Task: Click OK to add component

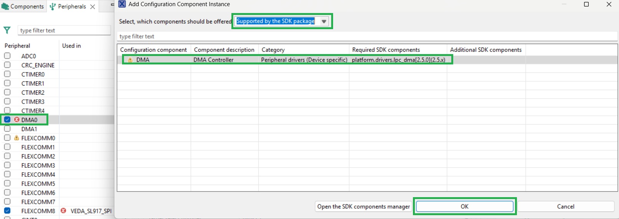Action: [x=465, y=206]
